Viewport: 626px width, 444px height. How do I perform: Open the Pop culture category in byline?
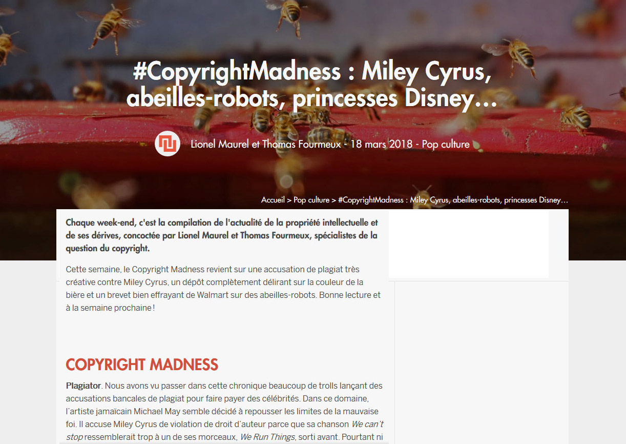pos(446,145)
